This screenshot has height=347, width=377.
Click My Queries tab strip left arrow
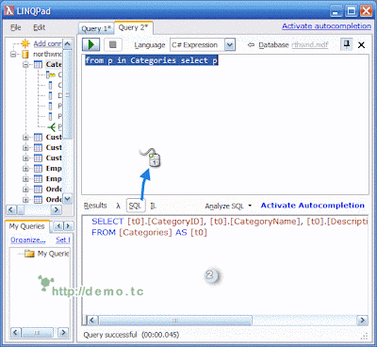coord(58,226)
